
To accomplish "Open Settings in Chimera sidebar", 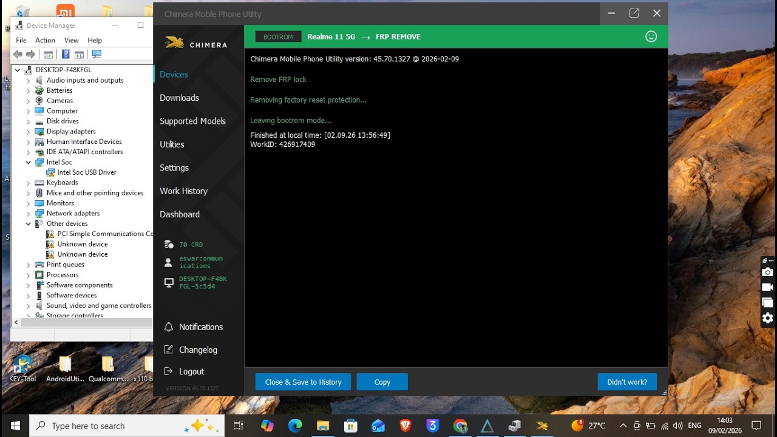I will point(174,168).
